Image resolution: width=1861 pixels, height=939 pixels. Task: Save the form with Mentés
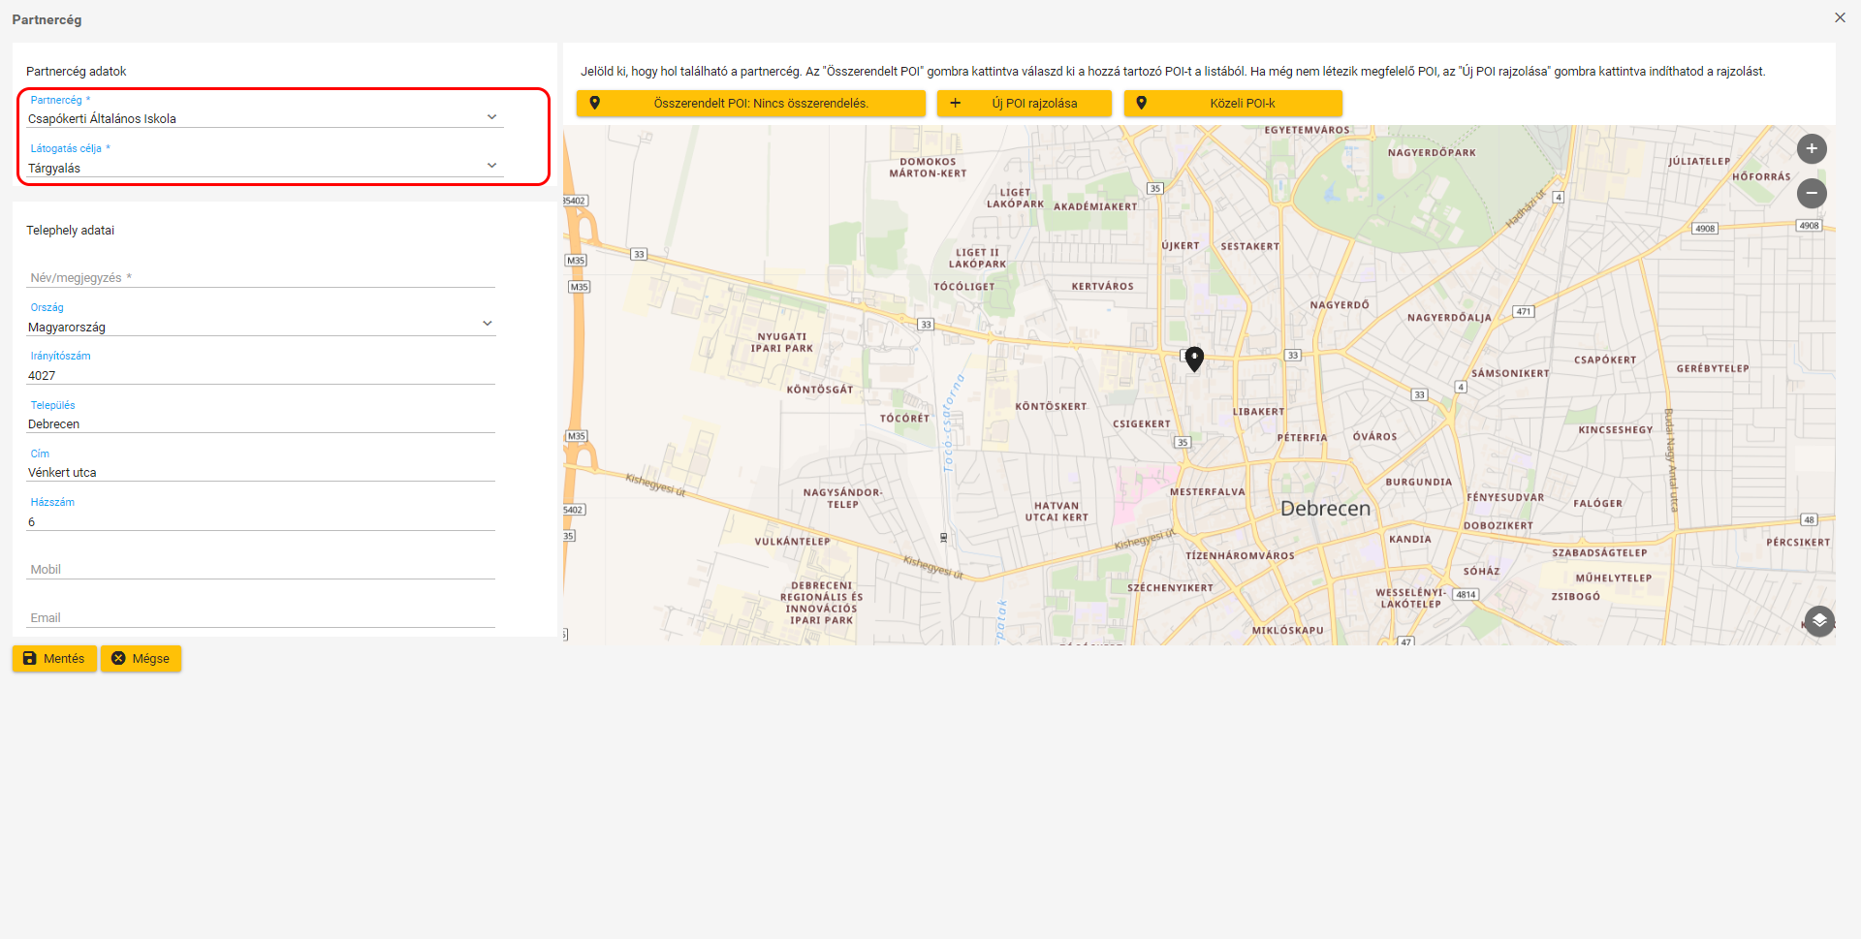[54, 659]
